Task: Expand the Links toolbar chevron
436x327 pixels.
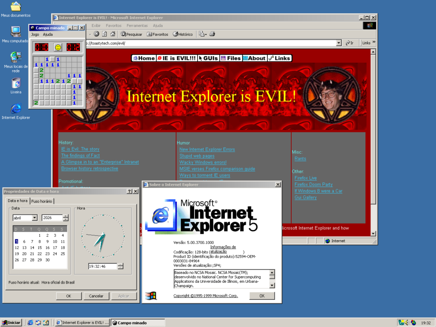Action: [374, 43]
